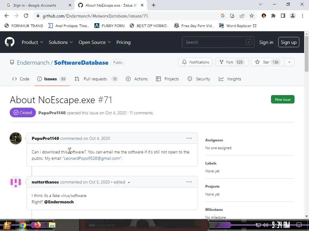Open the Projects tab
The height and width of the screenshot is (231, 309).
click(167, 79)
